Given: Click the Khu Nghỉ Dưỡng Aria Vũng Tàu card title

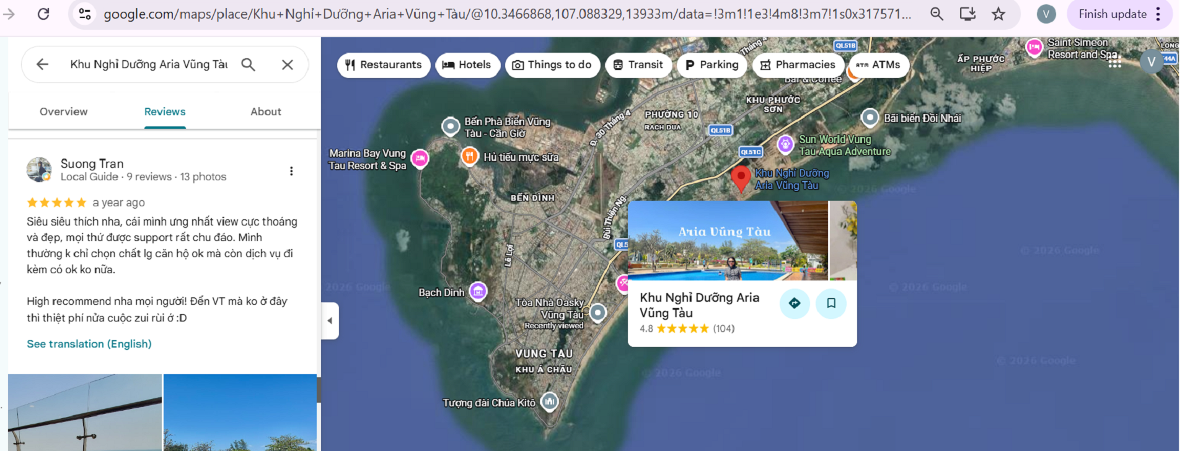Looking at the screenshot, I should [x=699, y=305].
